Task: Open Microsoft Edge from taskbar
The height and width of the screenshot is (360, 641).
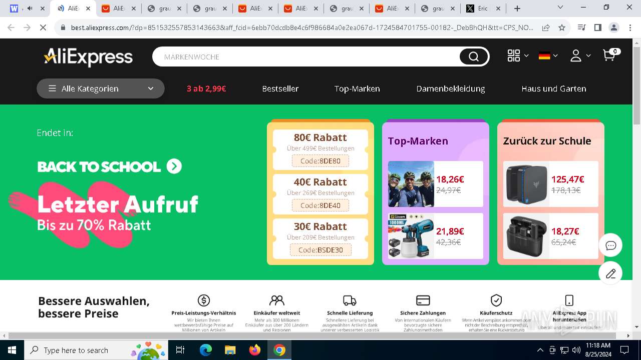Action: (x=206, y=350)
